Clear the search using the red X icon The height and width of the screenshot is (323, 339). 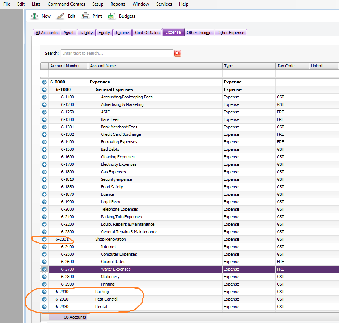(x=177, y=53)
